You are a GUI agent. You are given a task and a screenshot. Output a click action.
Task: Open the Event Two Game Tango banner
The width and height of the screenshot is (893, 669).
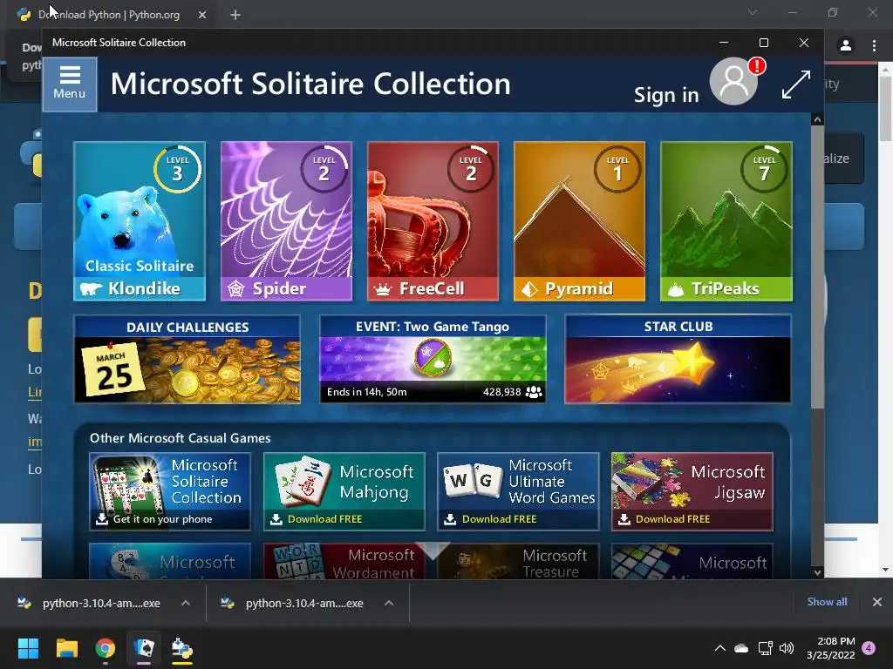point(433,359)
